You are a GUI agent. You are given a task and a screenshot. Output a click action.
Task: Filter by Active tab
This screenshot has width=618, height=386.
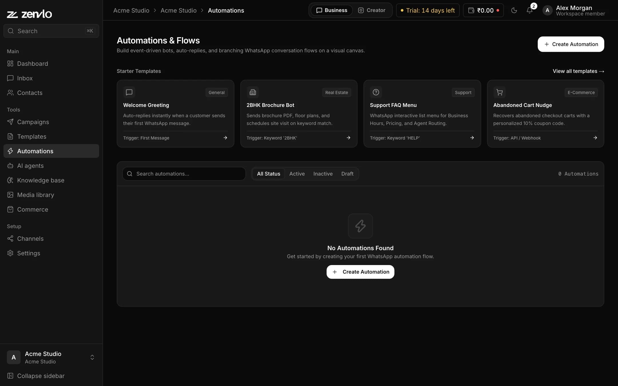(x=297, y=174)
